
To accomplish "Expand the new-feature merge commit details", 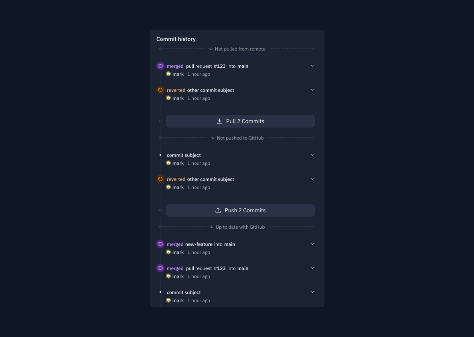I will [x=312, y=244].
